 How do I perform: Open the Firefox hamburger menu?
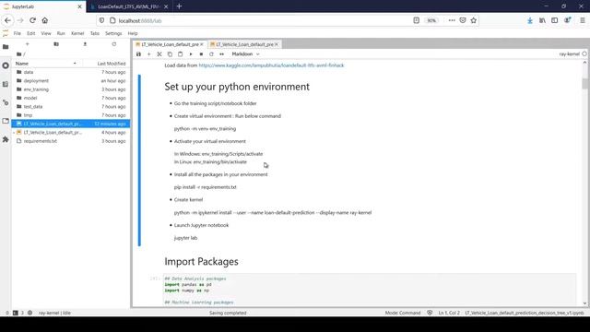[582, 20]
